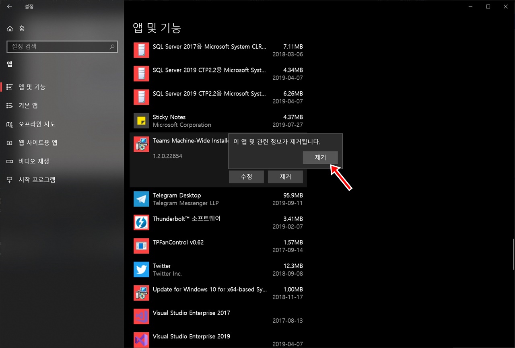Open the Default apps (기본 앱) section
Image resolution: width=515 pixels, height=348 pixels.
click(62, 105)
